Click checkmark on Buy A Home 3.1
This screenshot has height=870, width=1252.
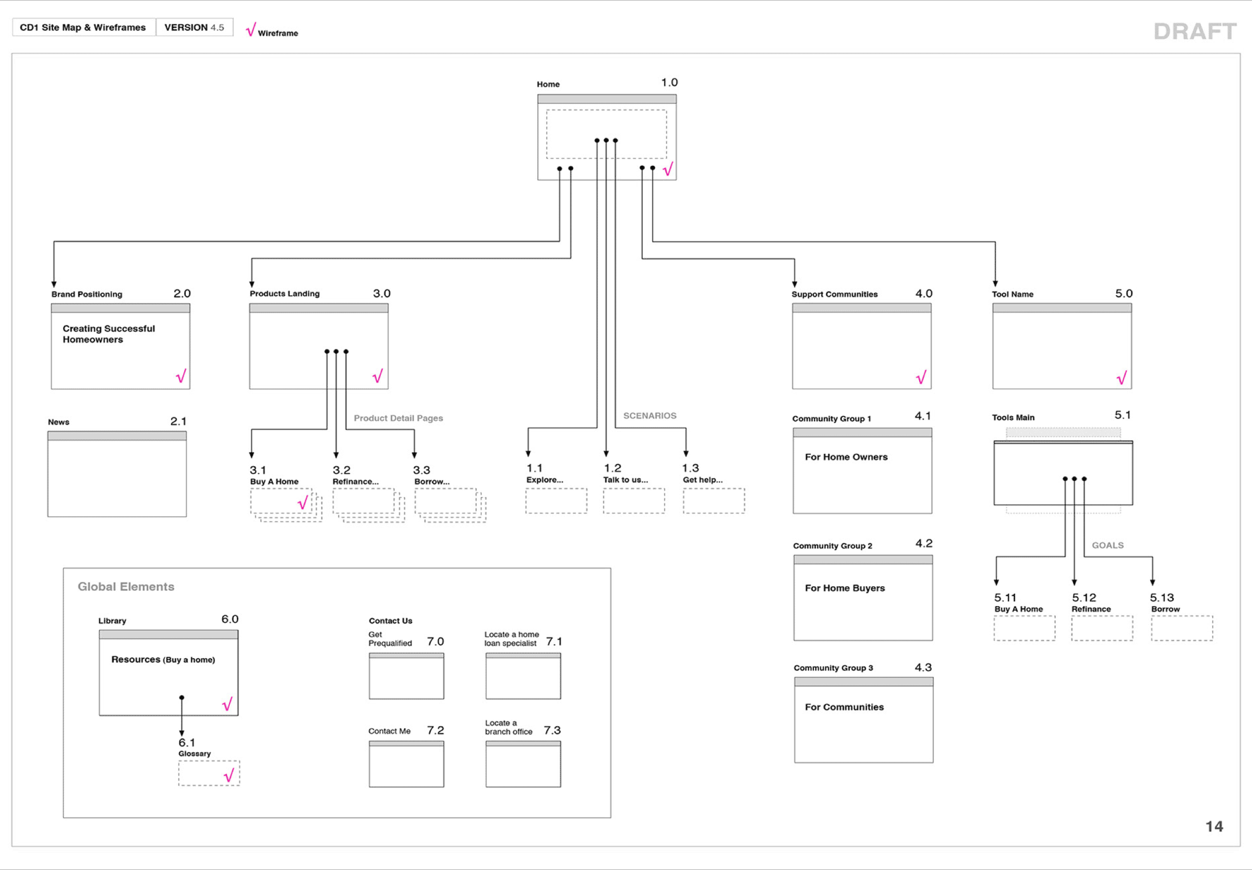(x=303, y=502)
